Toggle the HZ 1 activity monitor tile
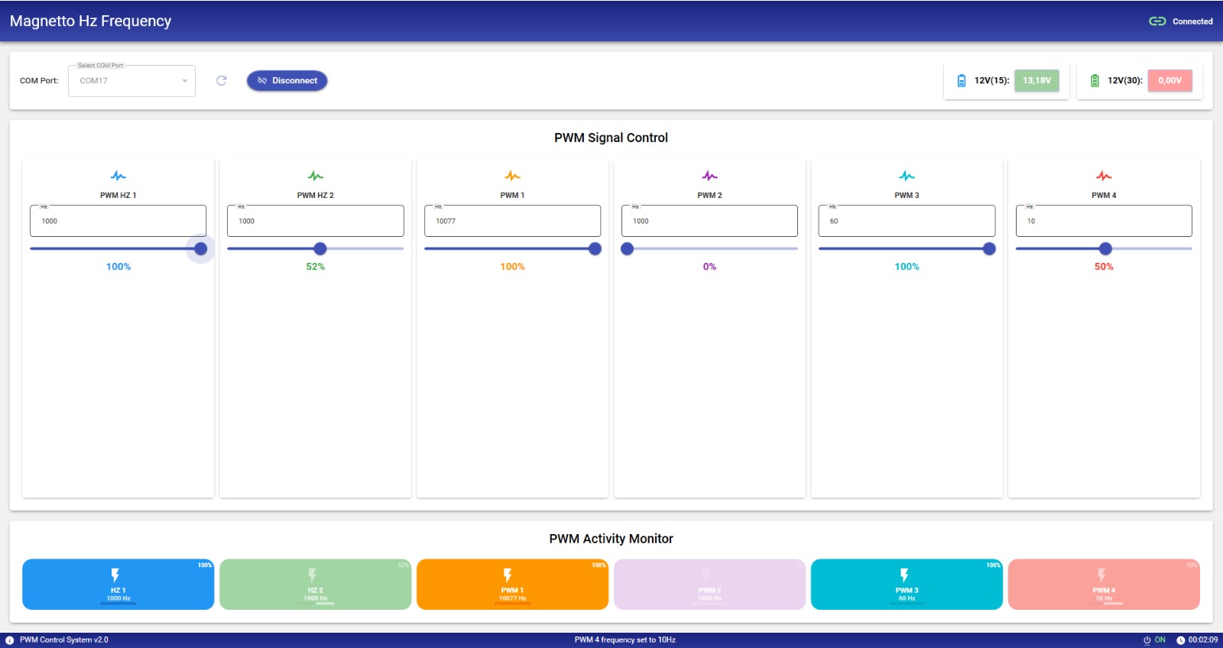Image resolution: width=1223 pixels, height=648 pixels. click(x=118, y=584)
